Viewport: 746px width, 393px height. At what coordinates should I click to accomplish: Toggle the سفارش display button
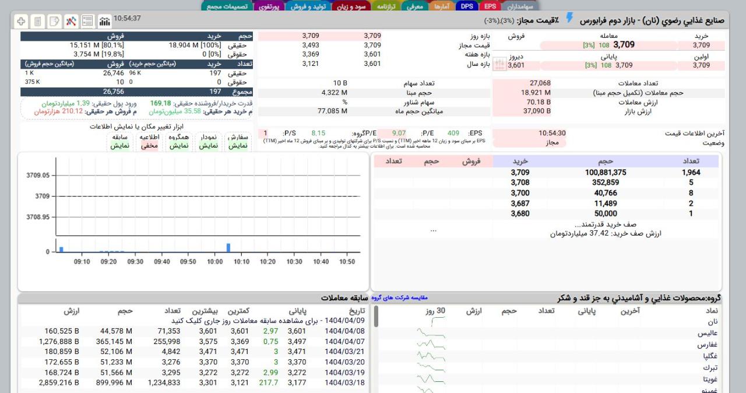[x=237, y=142]
